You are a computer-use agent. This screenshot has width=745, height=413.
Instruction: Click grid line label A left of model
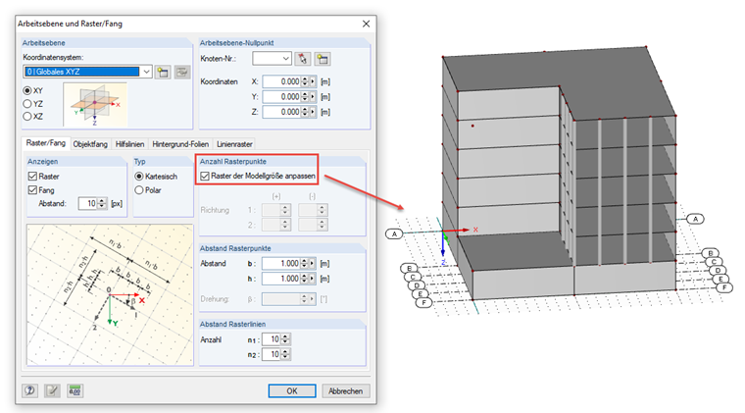[394, 233]
